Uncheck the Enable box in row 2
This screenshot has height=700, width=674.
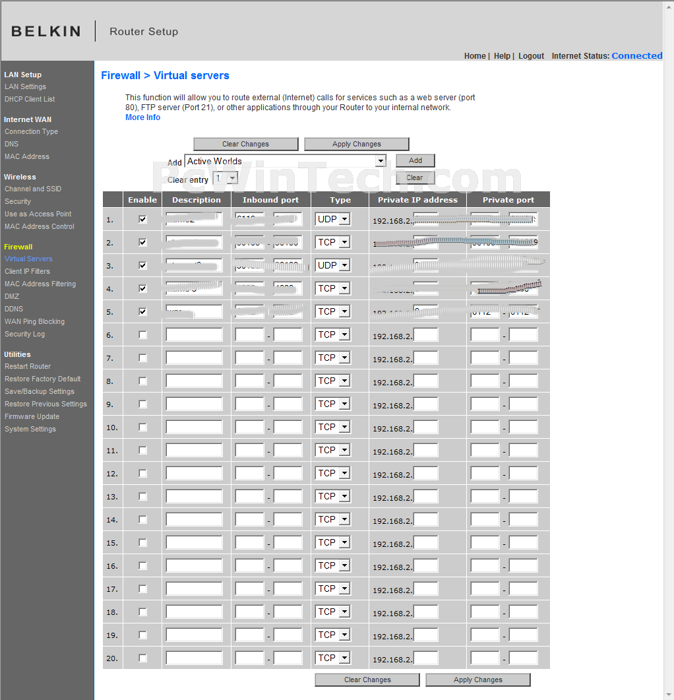click(x=142, y=242)
